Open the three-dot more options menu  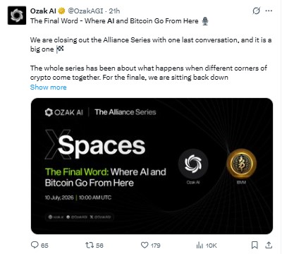[269, 11]
